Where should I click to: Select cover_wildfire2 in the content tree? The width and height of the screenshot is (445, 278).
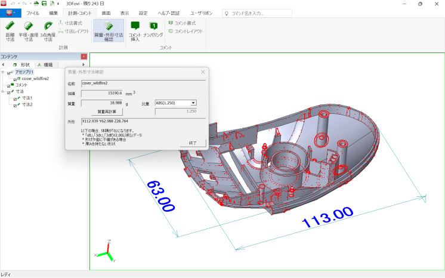(35, 78)
